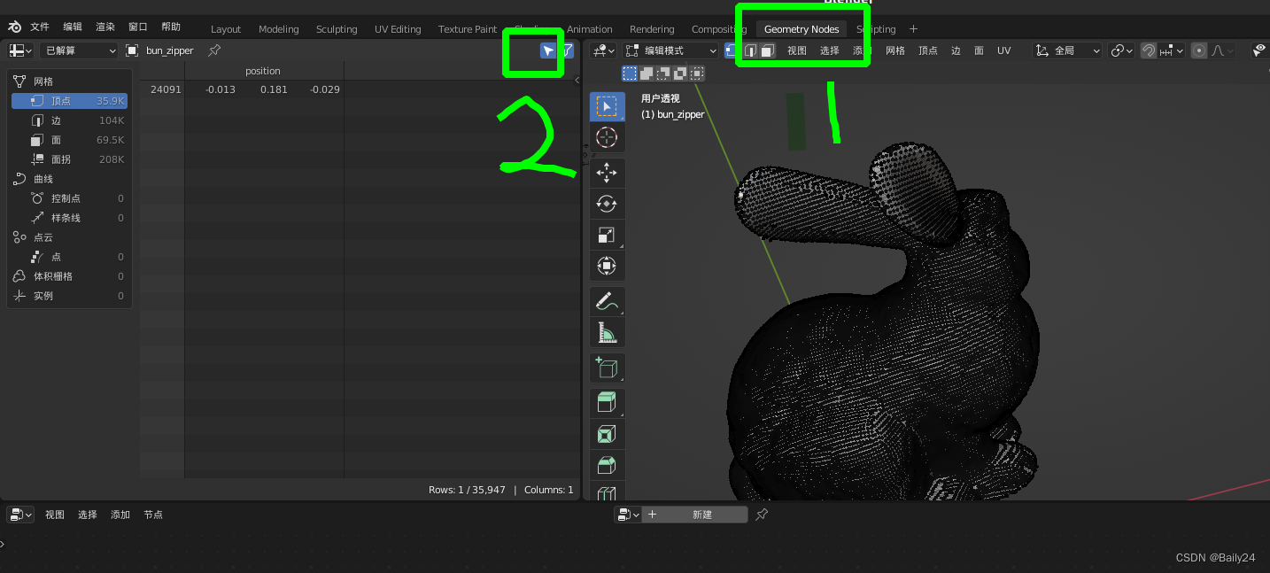Viewport: 1270px width, 573px height.
Task: Switch to the Rendering workspace tab
Action: [652, 29]
